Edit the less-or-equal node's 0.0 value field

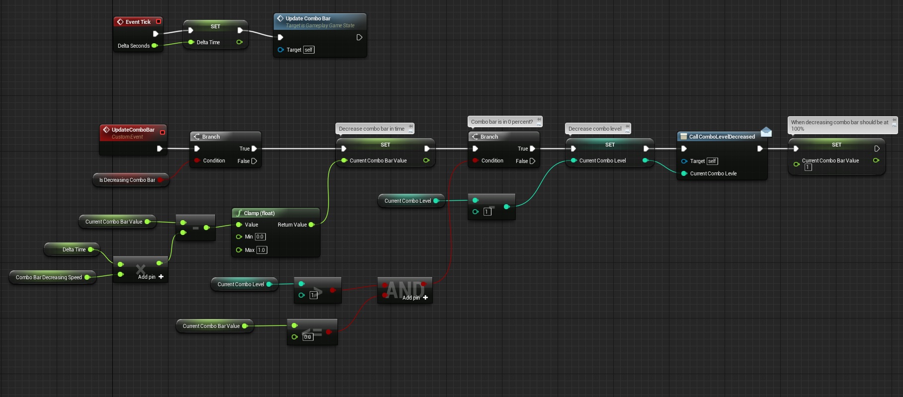(308, 337)
